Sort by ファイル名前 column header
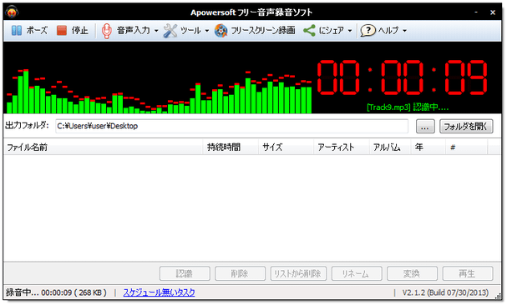This screenshot has height=305, width=507. (103, 147)
